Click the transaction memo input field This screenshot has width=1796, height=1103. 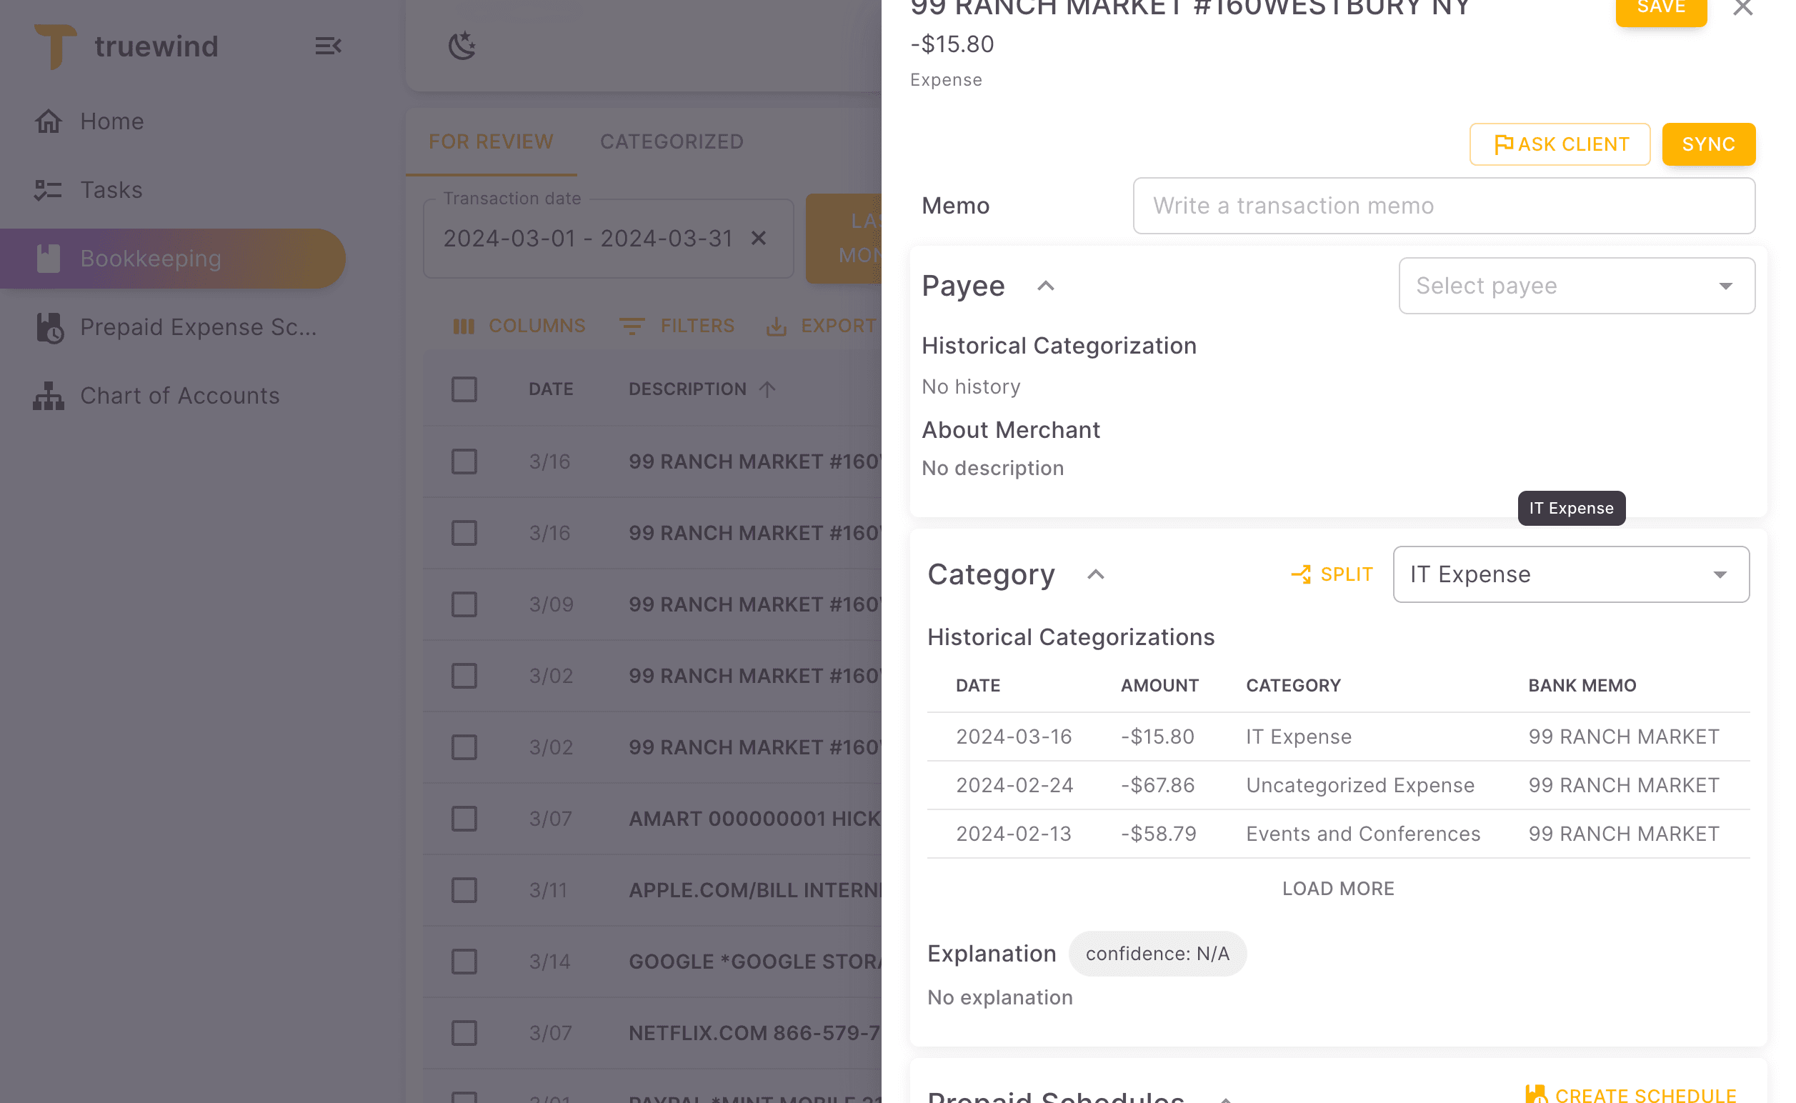click(1443, 206)
